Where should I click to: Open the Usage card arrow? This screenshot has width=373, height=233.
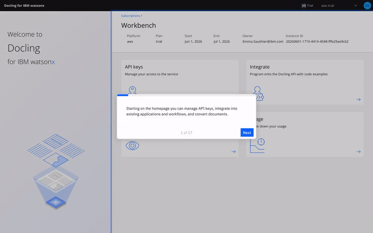[358, 152]
